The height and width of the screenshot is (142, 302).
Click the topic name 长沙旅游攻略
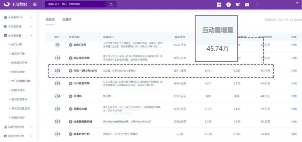click(82, 84)
